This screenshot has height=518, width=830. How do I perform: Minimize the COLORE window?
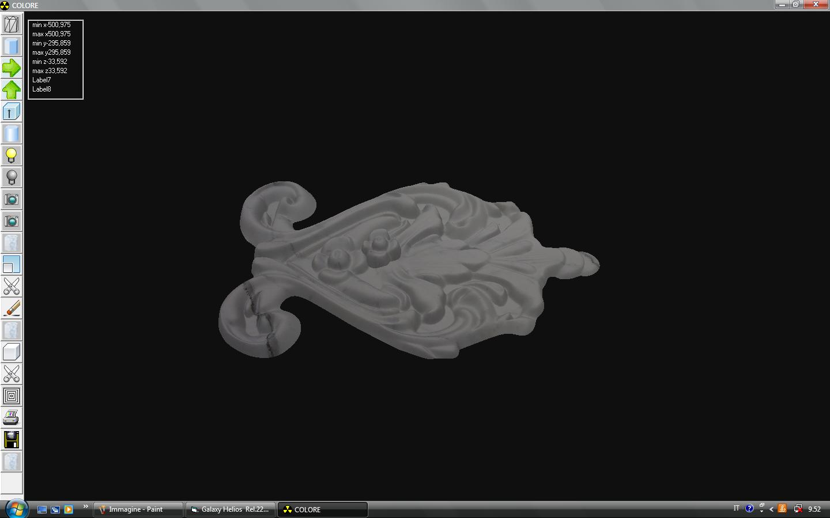click(782, 5)
